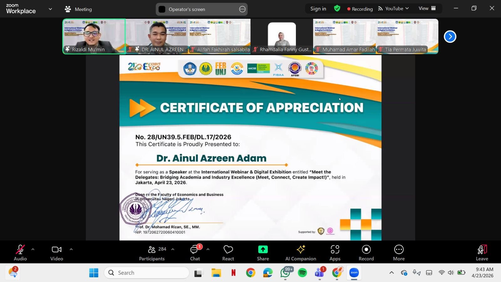
Task: Leave the meeting
Action: pyautogui.click(x=482, y=253)
